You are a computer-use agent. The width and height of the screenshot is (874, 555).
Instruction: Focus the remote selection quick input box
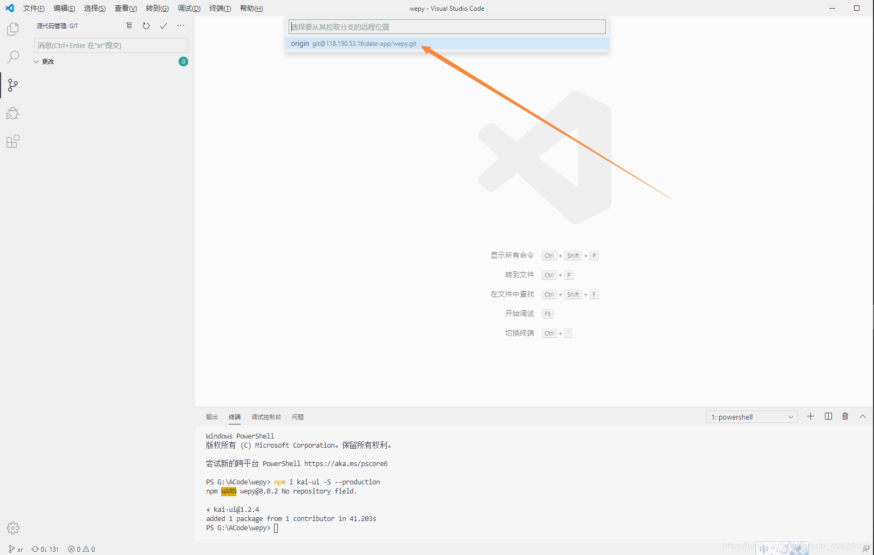coord(447,27)
